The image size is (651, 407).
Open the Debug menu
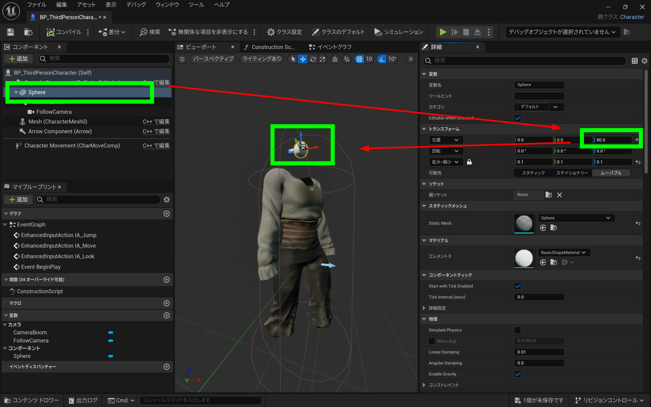pos(136,5)
